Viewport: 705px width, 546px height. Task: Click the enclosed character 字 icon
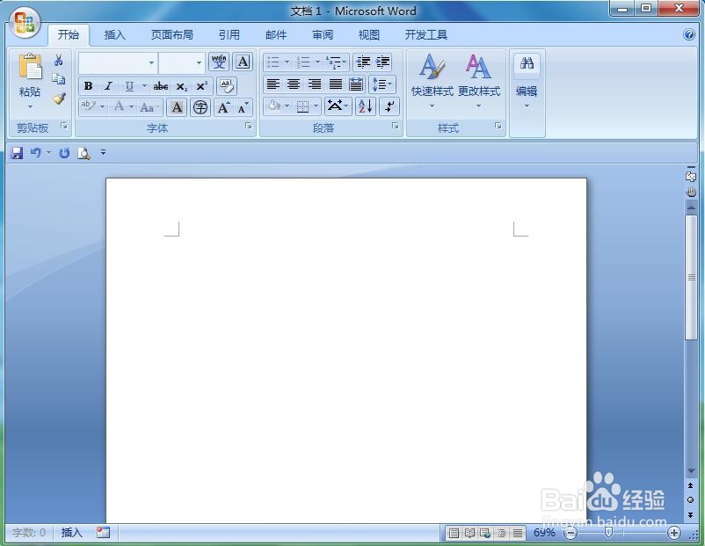tap(200, 107)
